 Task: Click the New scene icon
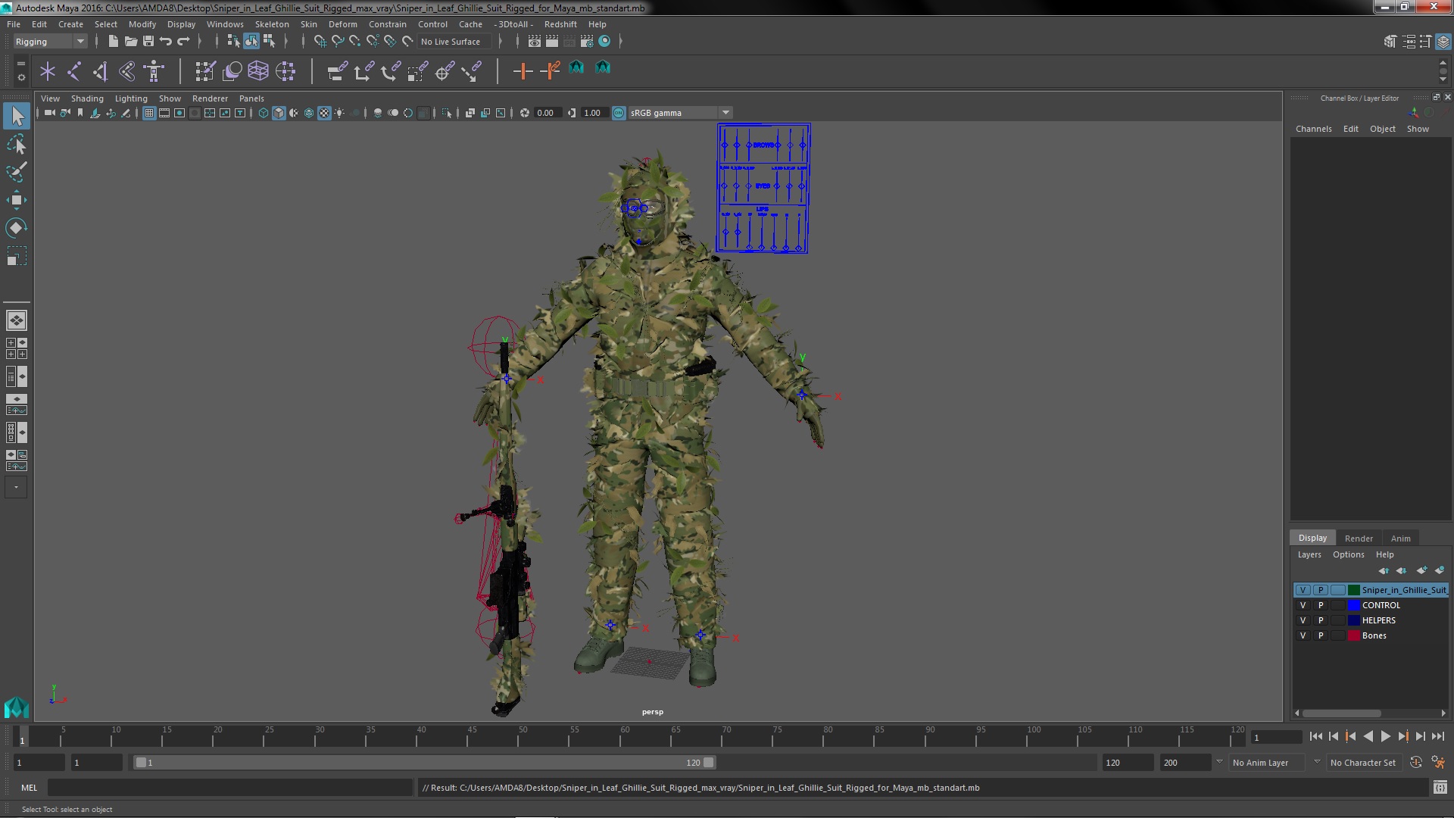pyautogui.click(x=113, y=42)
